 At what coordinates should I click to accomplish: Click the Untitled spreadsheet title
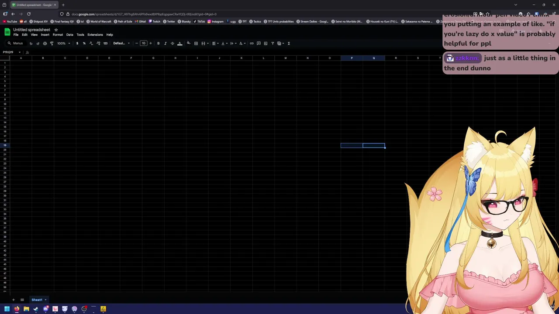click(31, 30)
